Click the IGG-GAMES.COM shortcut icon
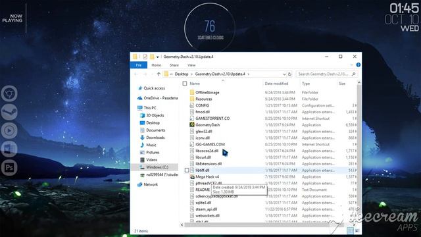Viewport: 421px width, 237px height. pyautogui.click(x=192, y=144)
